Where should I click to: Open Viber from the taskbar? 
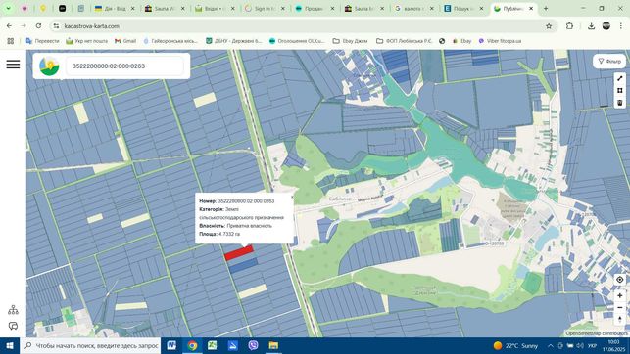253,345
